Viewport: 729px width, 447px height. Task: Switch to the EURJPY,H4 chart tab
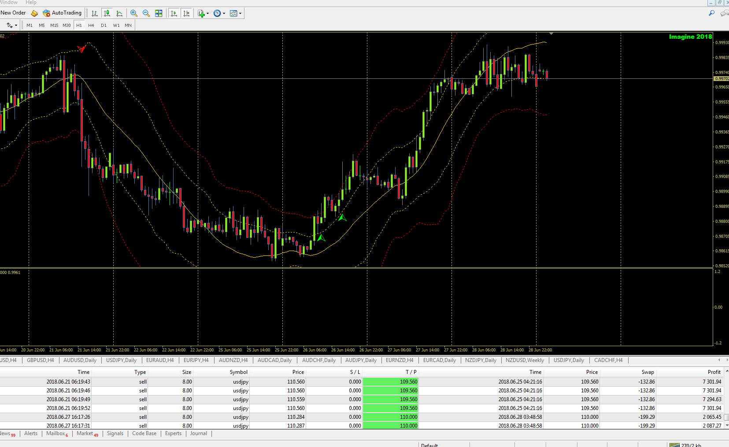[x=196, y=360]
